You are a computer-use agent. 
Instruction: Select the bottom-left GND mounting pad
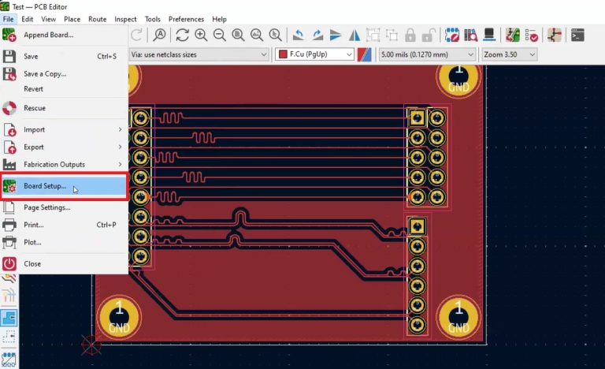click(x=119, y=318)
